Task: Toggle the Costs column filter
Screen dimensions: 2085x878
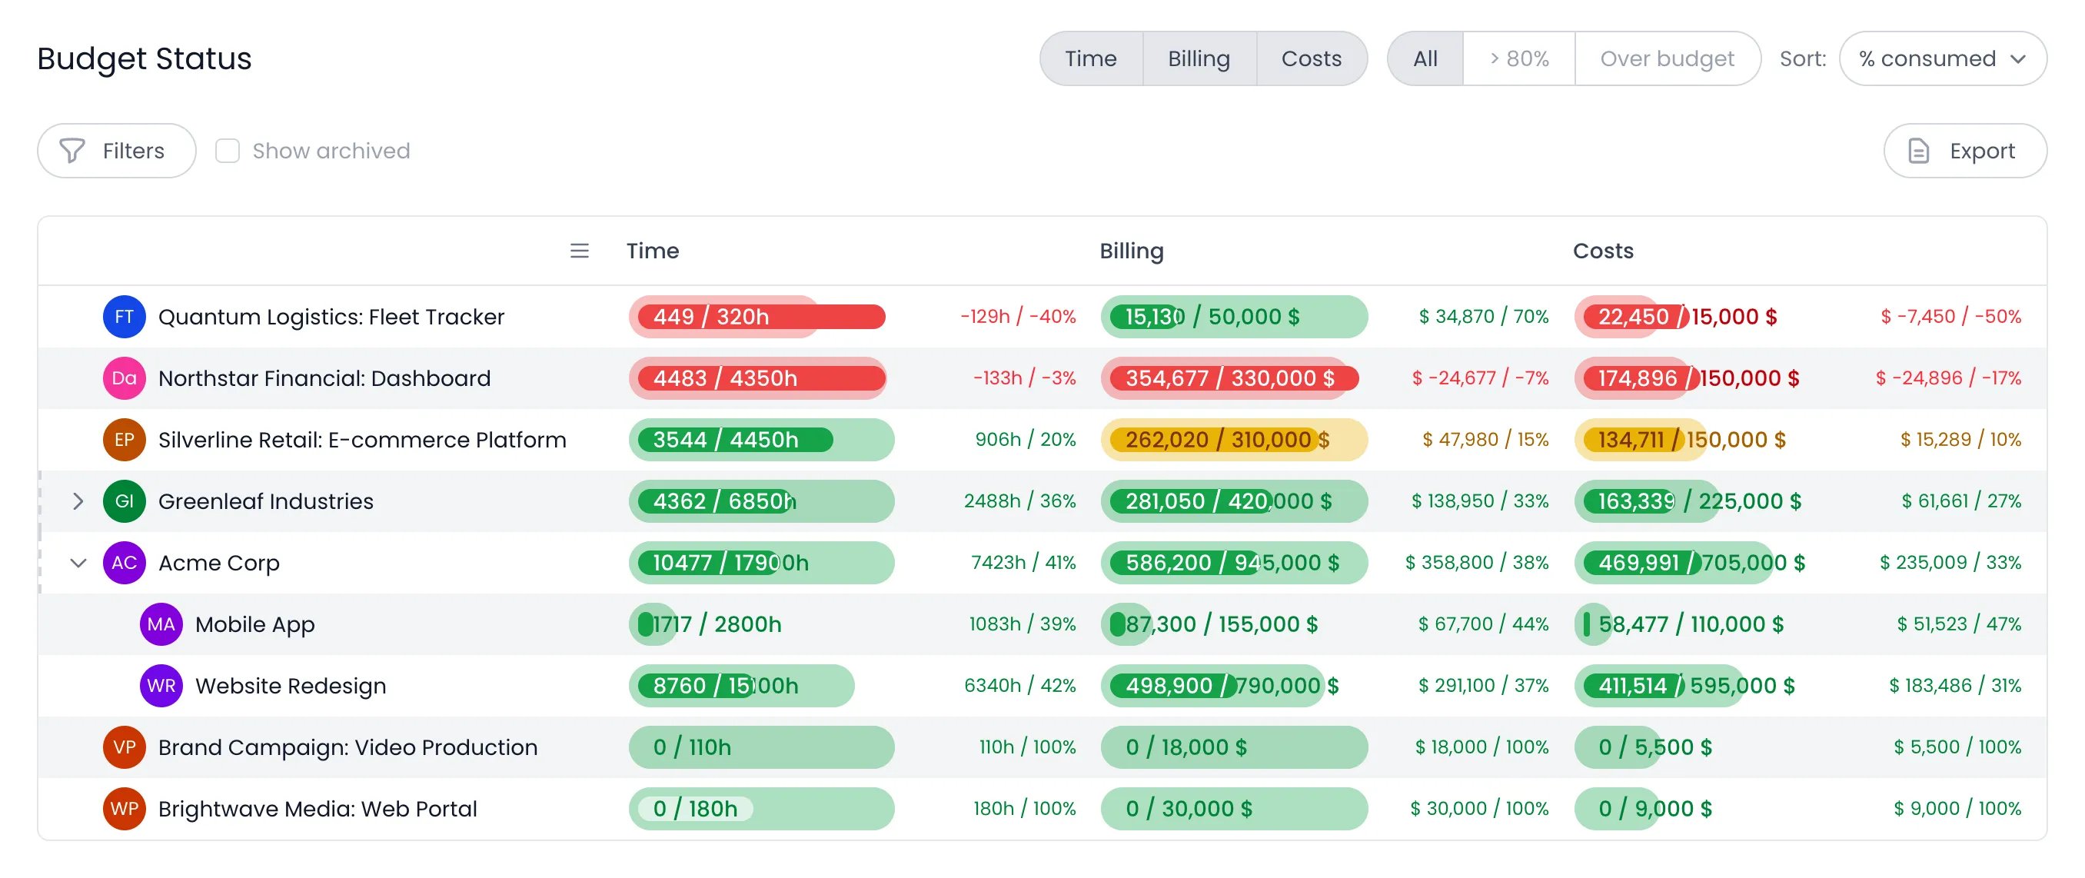Action: [x=1312, y=58]
